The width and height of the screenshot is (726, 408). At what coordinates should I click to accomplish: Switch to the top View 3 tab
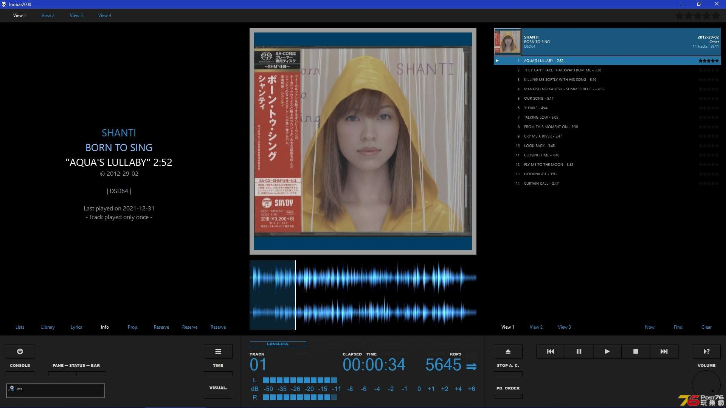[76, 15]
